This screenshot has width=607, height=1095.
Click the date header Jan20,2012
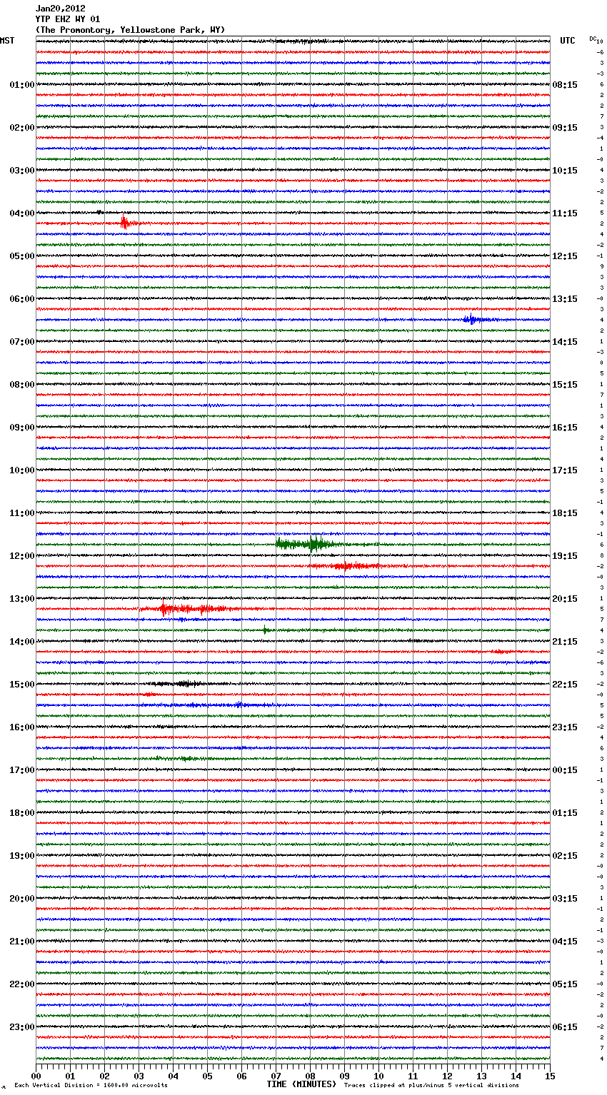(61, 9)
